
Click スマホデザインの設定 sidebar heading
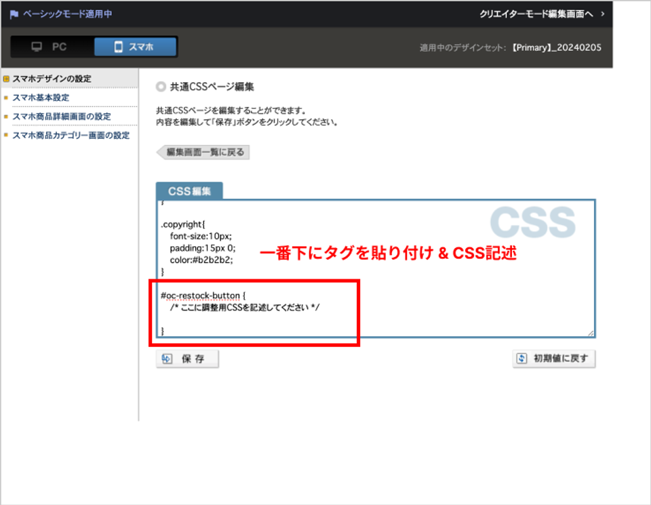(52, 79)
